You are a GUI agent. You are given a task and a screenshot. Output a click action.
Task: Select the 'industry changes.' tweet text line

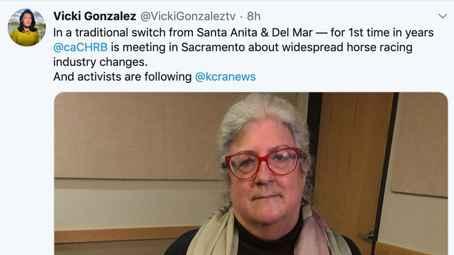coord(100,62)
